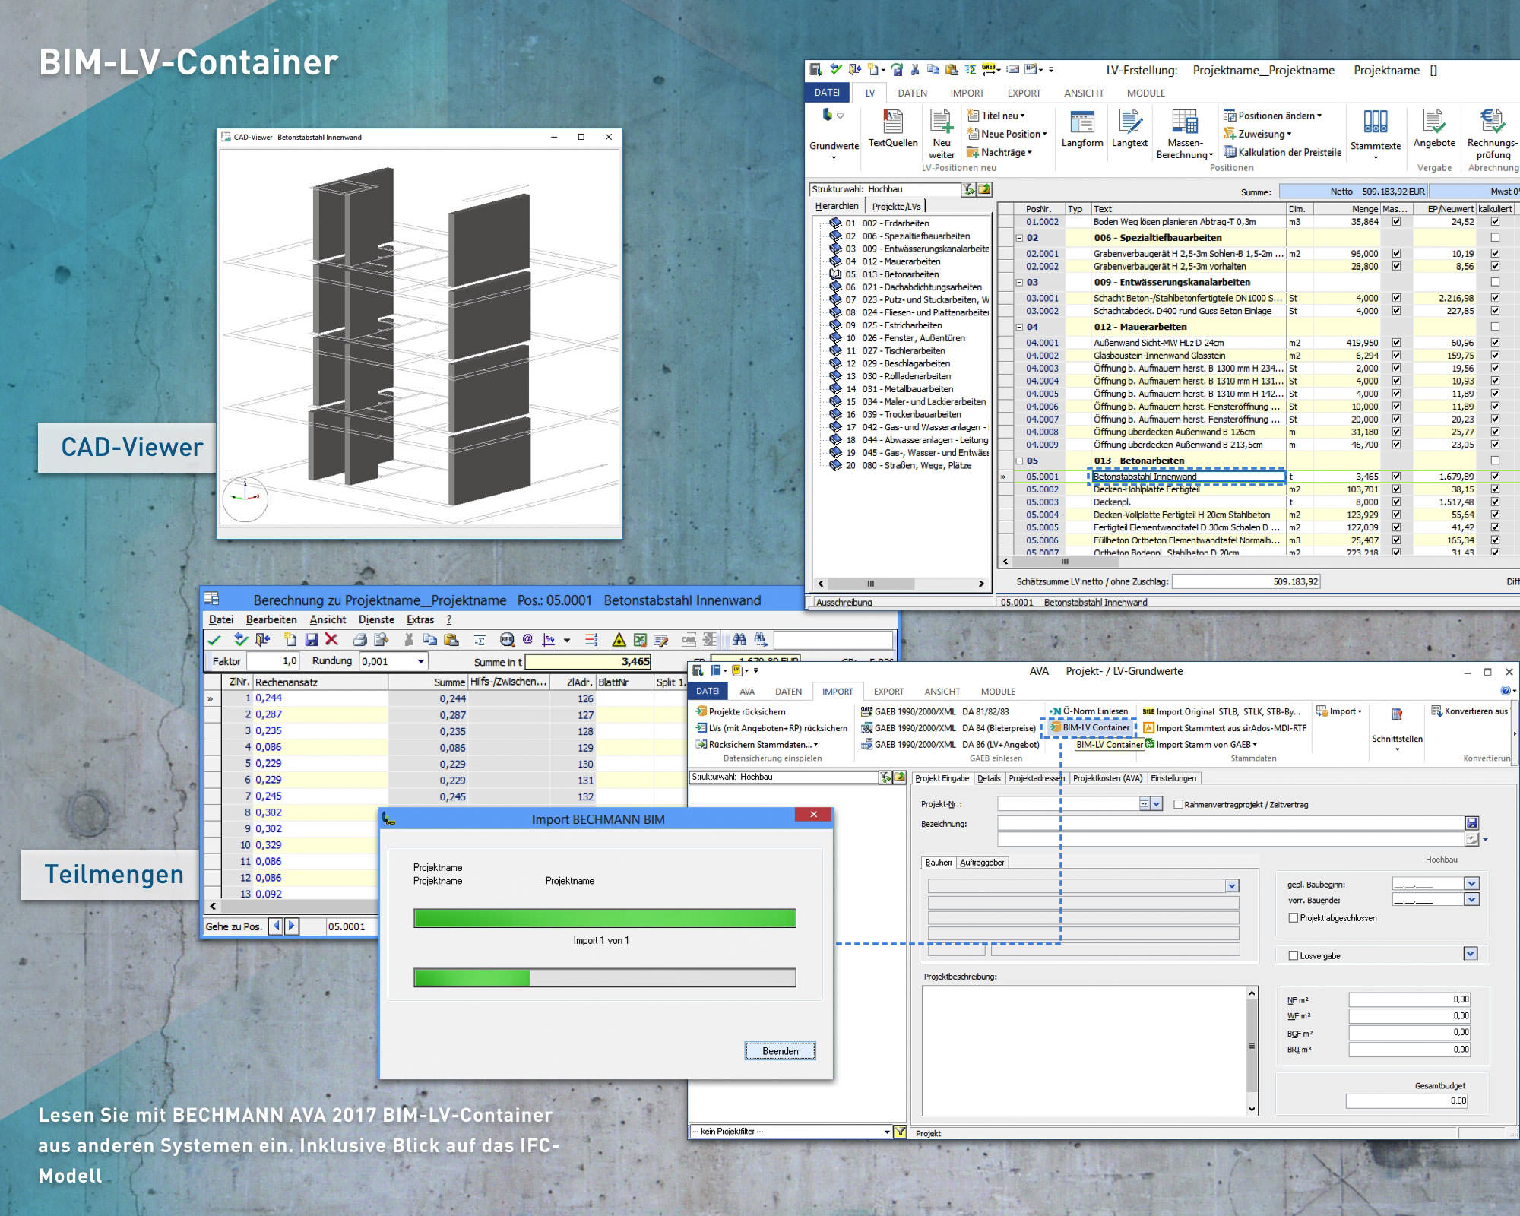1520x1216 pixels.
Task: Open Positionen ändern dropdown
Action: [1272, 116]
